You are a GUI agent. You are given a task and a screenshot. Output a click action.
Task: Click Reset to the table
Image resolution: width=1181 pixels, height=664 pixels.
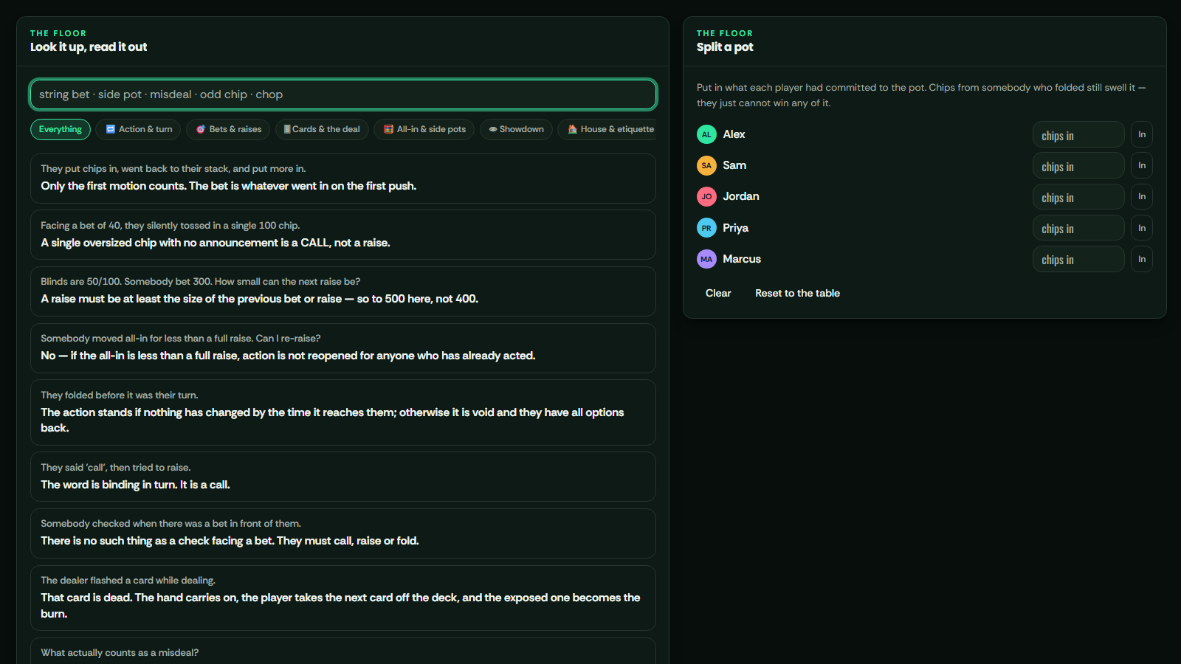pos(797,293)
